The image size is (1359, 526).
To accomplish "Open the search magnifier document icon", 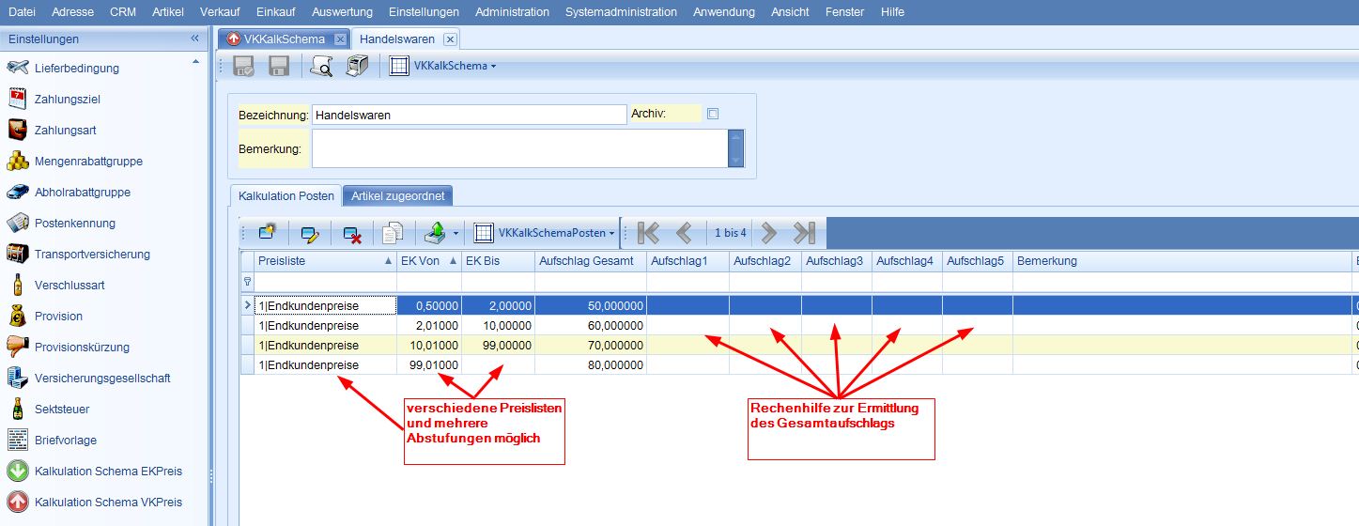I will coord(321,66).
